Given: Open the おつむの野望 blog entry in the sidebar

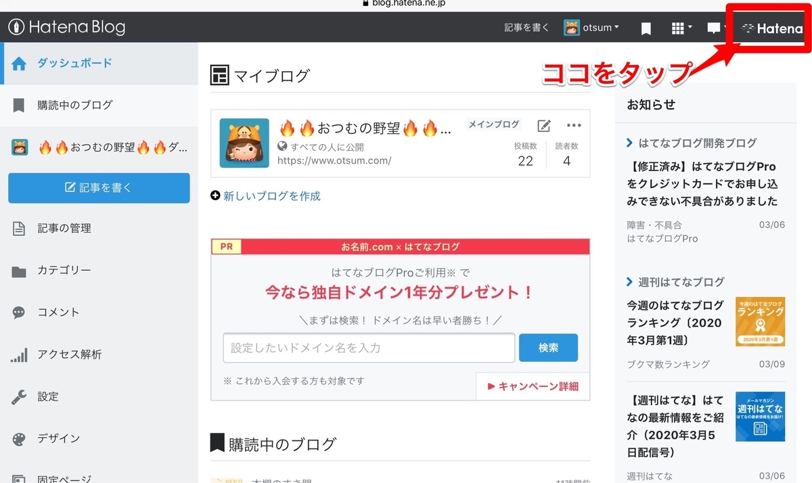Looking at the screenshot, I should coord(99,147).
